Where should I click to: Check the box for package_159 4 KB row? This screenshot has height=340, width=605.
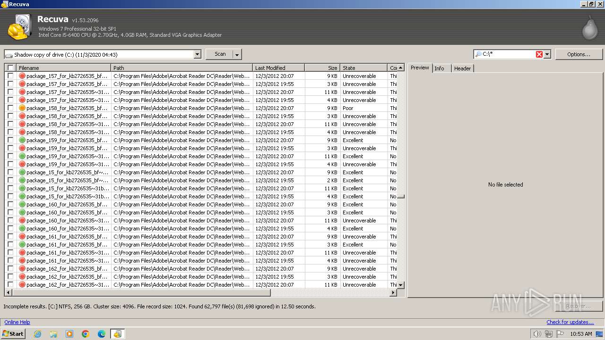10,164
